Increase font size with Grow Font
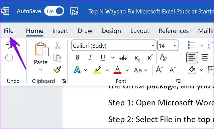Viewport: 214px width, 129px height. [x=159, y=70]
